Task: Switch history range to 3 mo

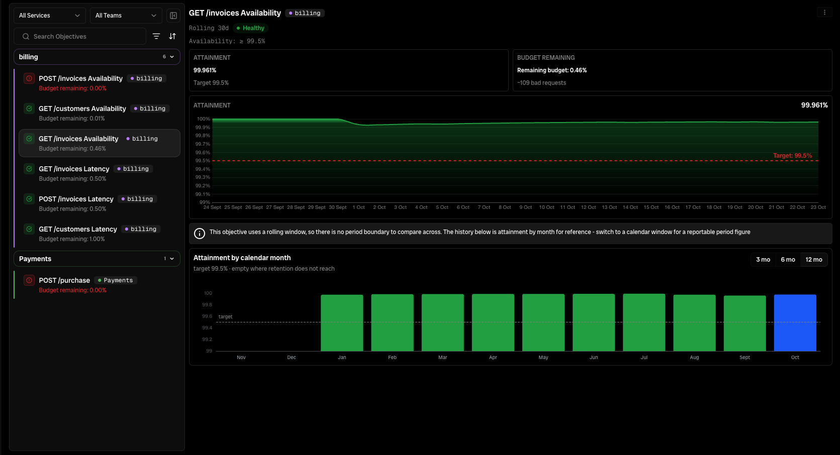Action: tap(763, 260)
